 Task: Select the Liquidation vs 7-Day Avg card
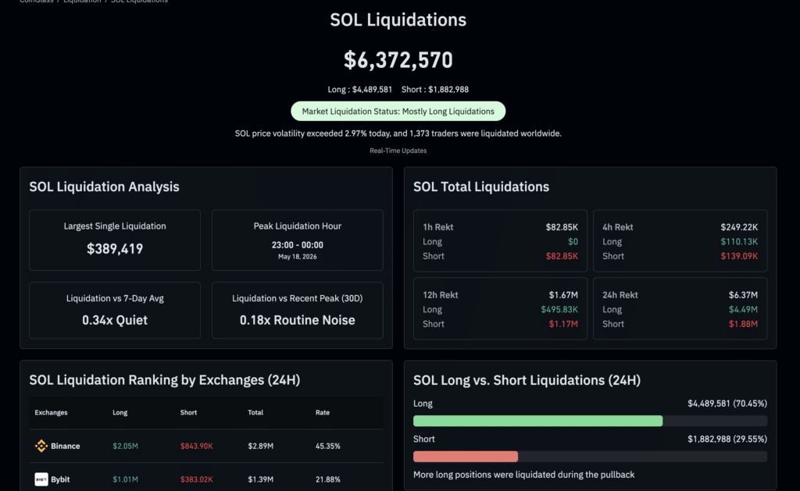[x=115, y=310]
